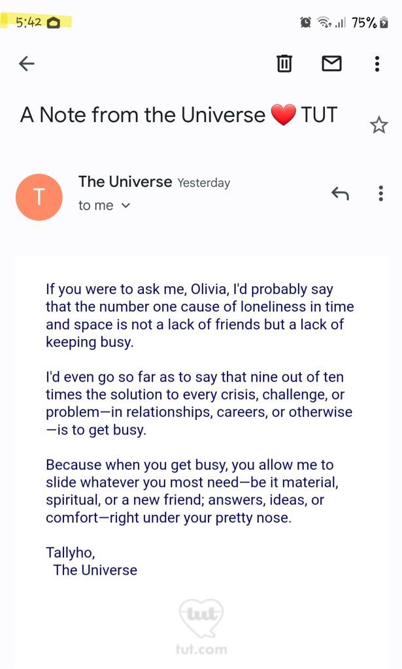
Task: Tap the 'Tallyho, The Universe' signature
Action: click(92, 561)
